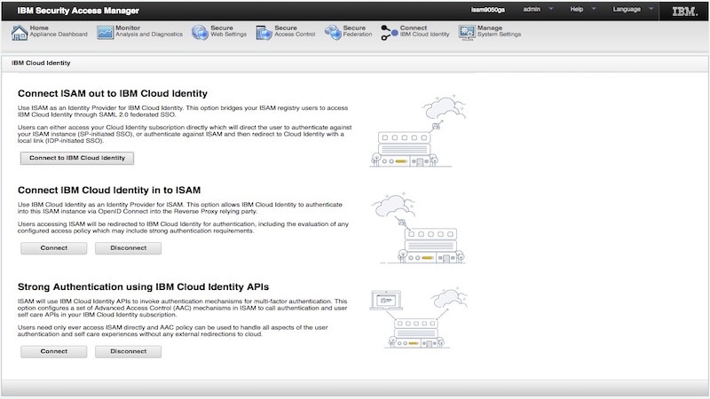
Task: Click the Connect ISAM out illustration
Action: click(x=417, y=130)
